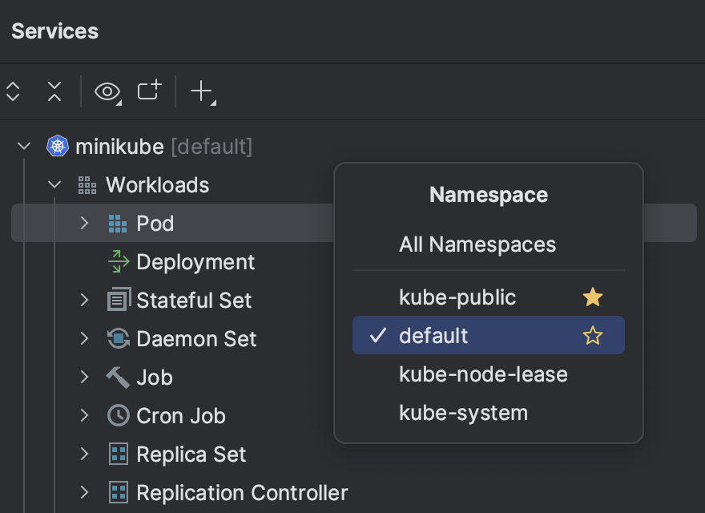This screenshot has width=705, height=513.
Task: Collapse the minikube cluster node
Action: pos(24,147)
